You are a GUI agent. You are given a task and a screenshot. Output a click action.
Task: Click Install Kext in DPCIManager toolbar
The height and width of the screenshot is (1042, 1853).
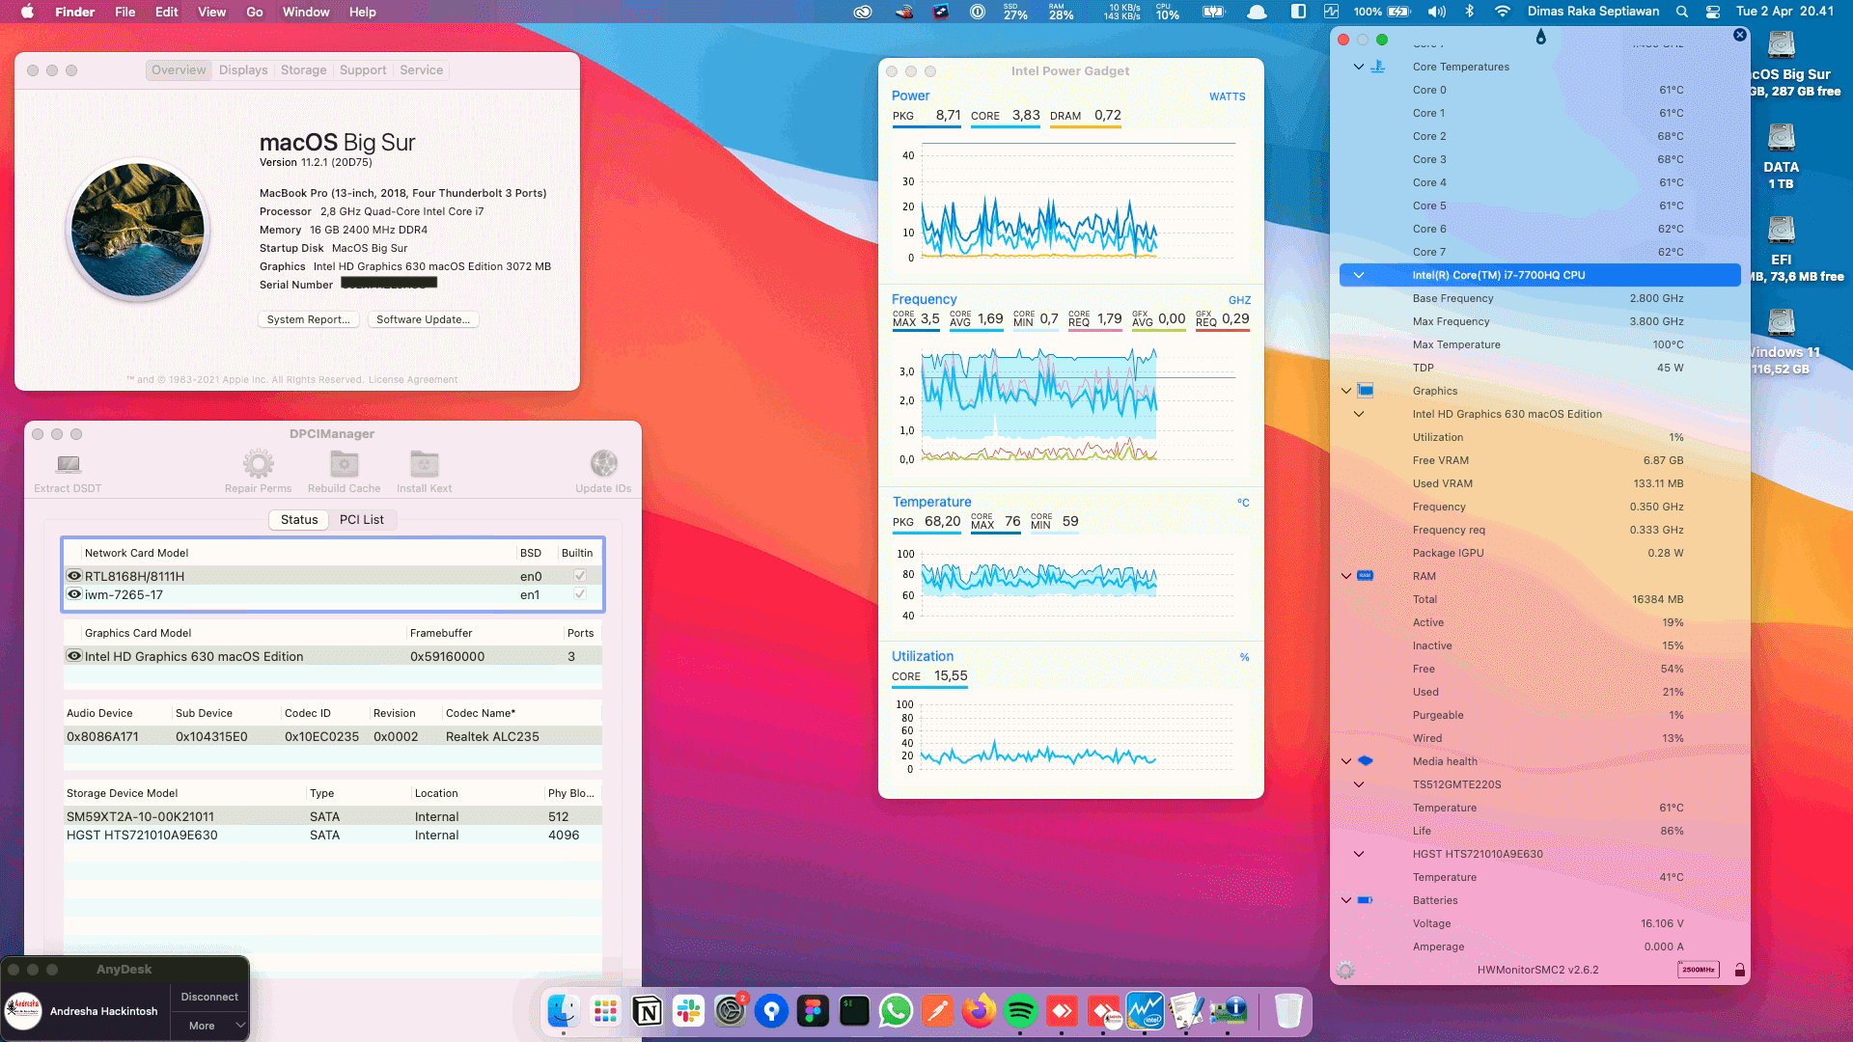tap(424, 472)
